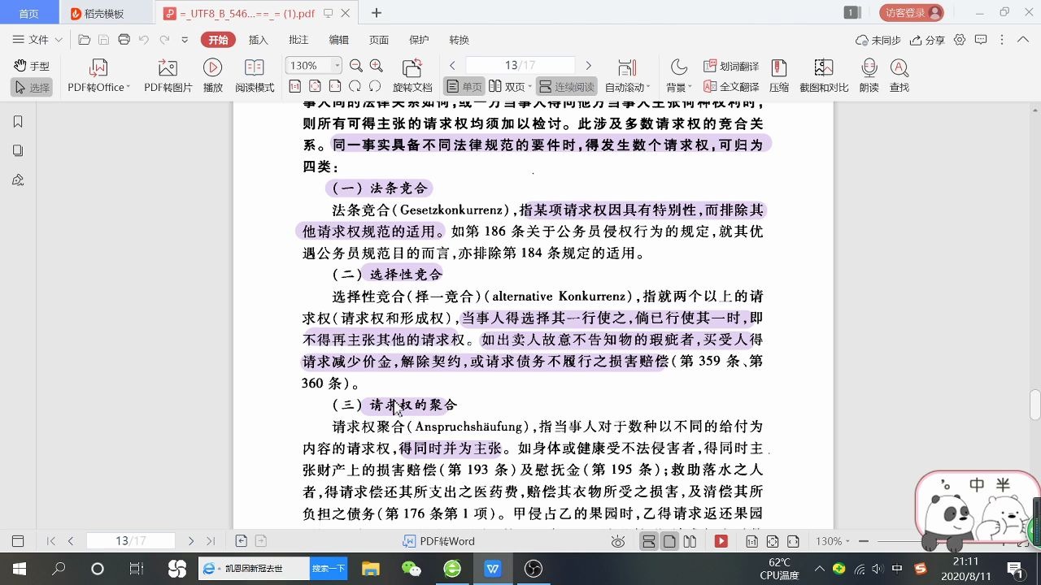Click toolbar page number field 13/17

520,66
